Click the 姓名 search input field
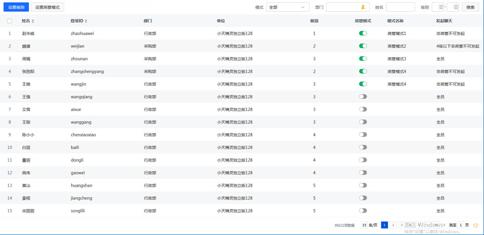484x235 pixels. click(400, 7)
